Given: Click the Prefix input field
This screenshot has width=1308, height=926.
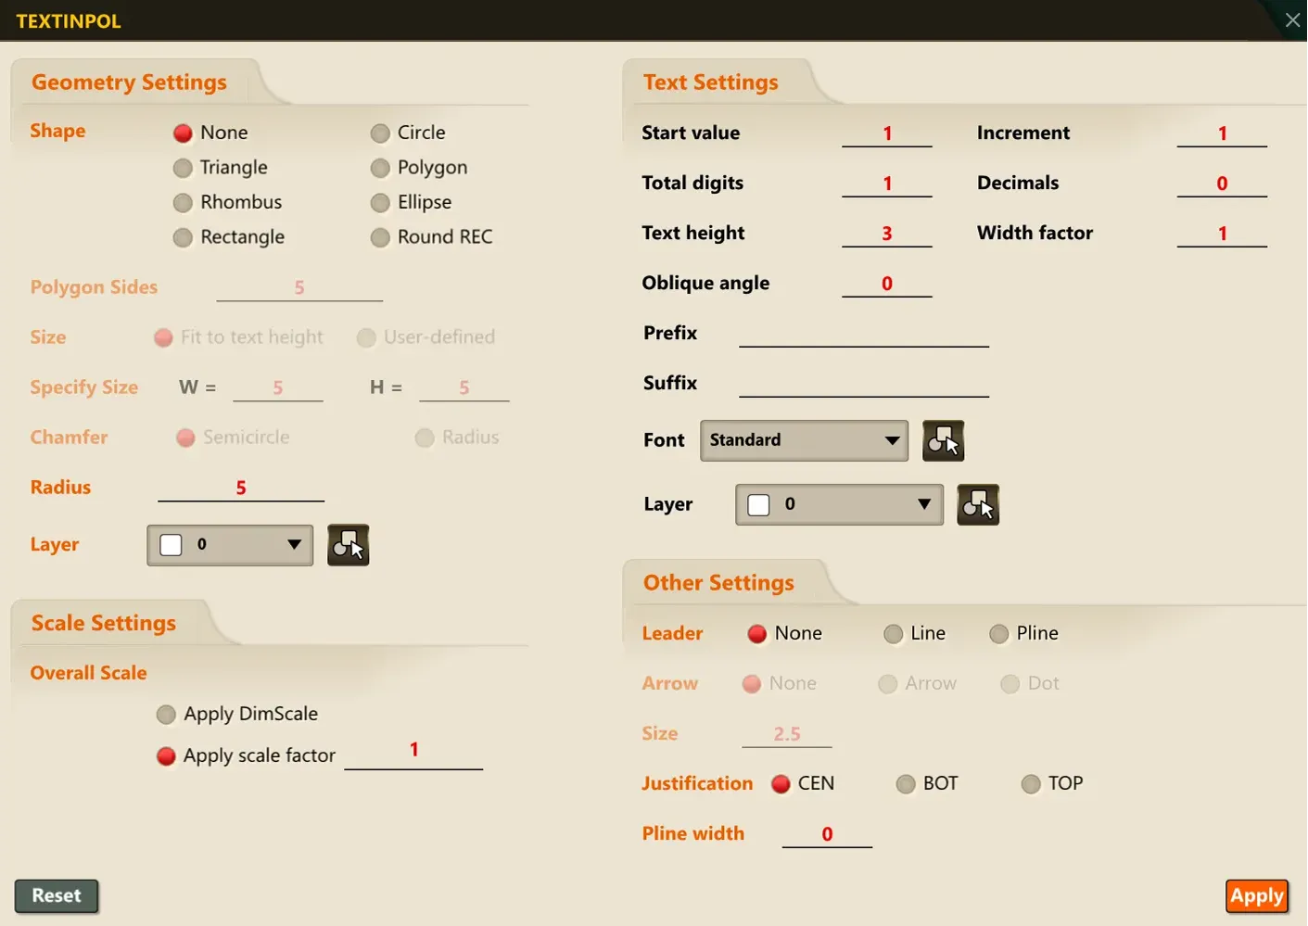Looking at the screenshot, I should [864, 334].
